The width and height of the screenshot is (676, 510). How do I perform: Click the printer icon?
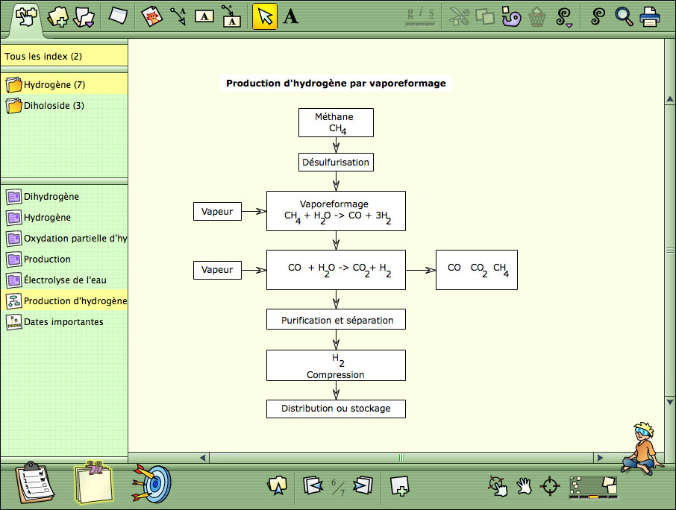[650, 17]
